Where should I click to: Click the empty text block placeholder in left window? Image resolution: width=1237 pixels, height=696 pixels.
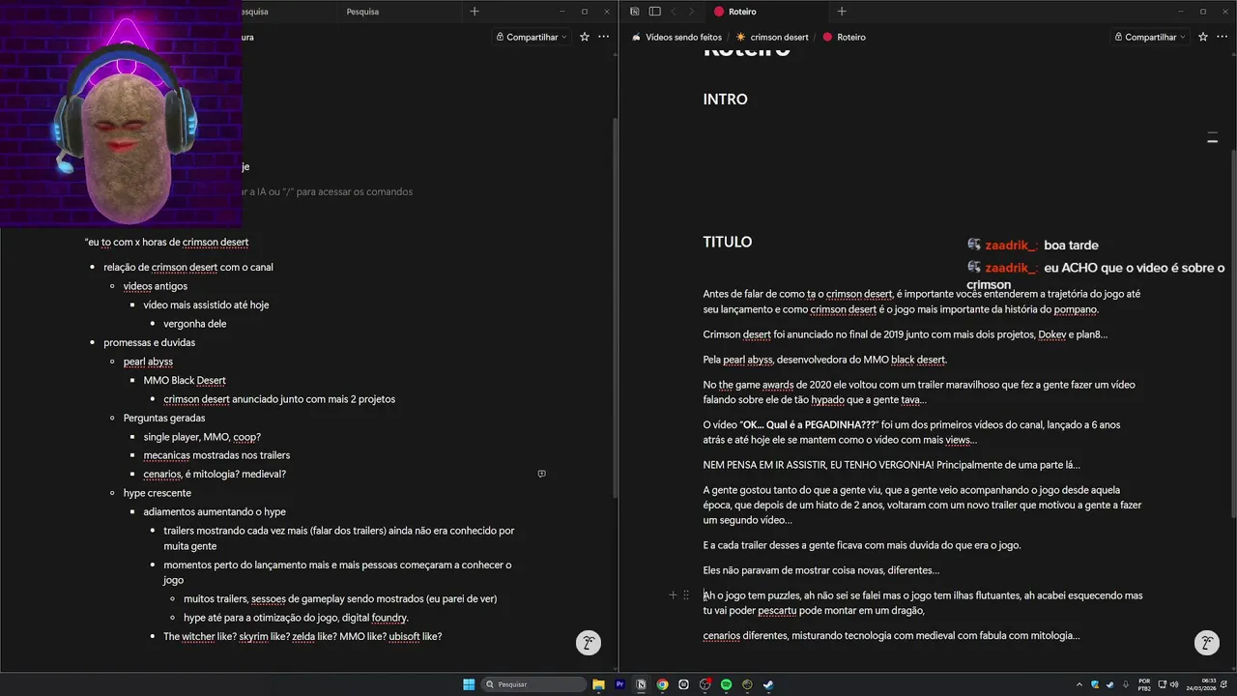pyautogui.click(x=329, y=191)
